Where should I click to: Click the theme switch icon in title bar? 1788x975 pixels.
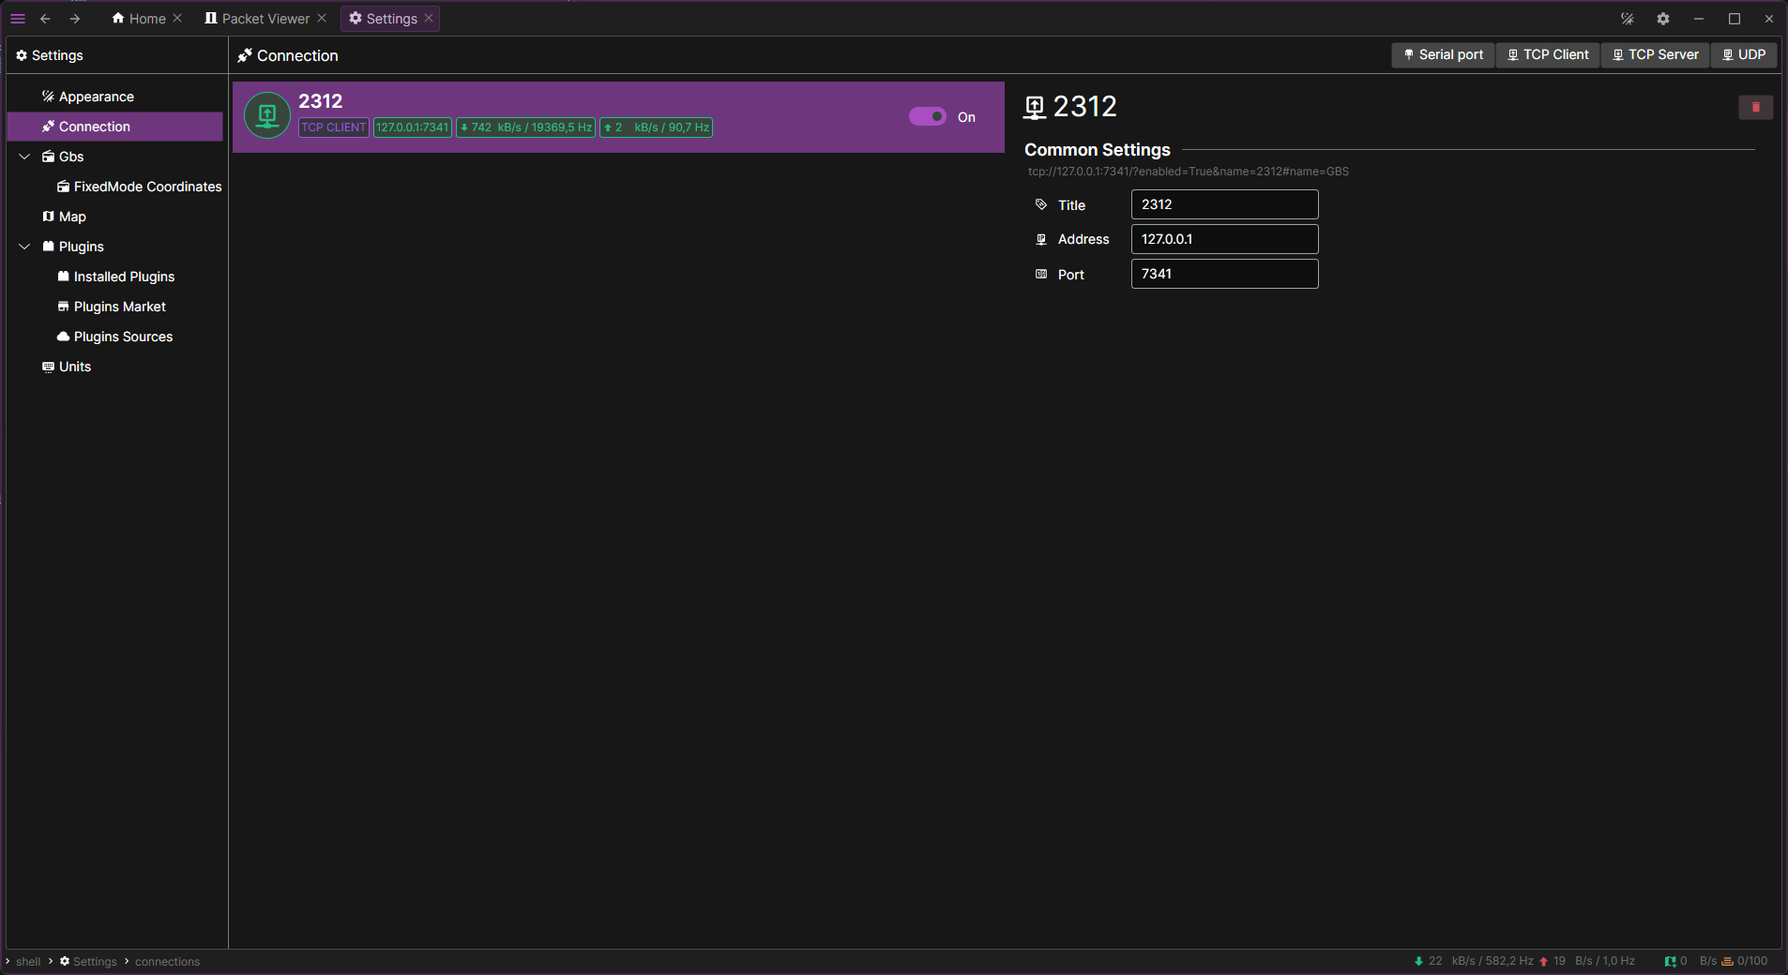[x=1628, y=19]
